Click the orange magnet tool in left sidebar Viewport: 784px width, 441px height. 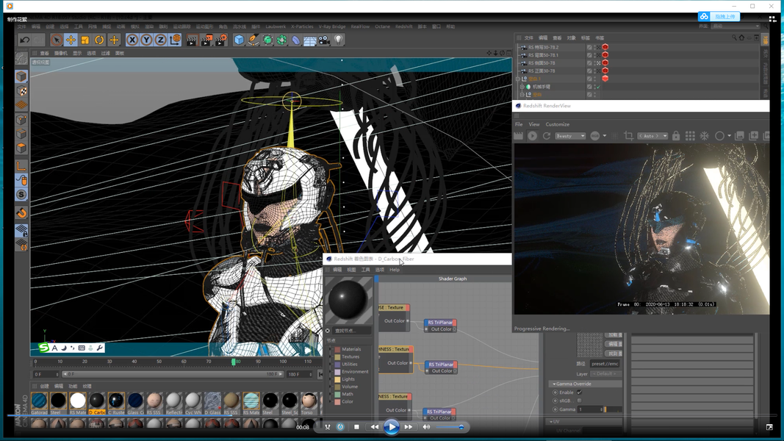pyautogui.click(x=21, y=213)
